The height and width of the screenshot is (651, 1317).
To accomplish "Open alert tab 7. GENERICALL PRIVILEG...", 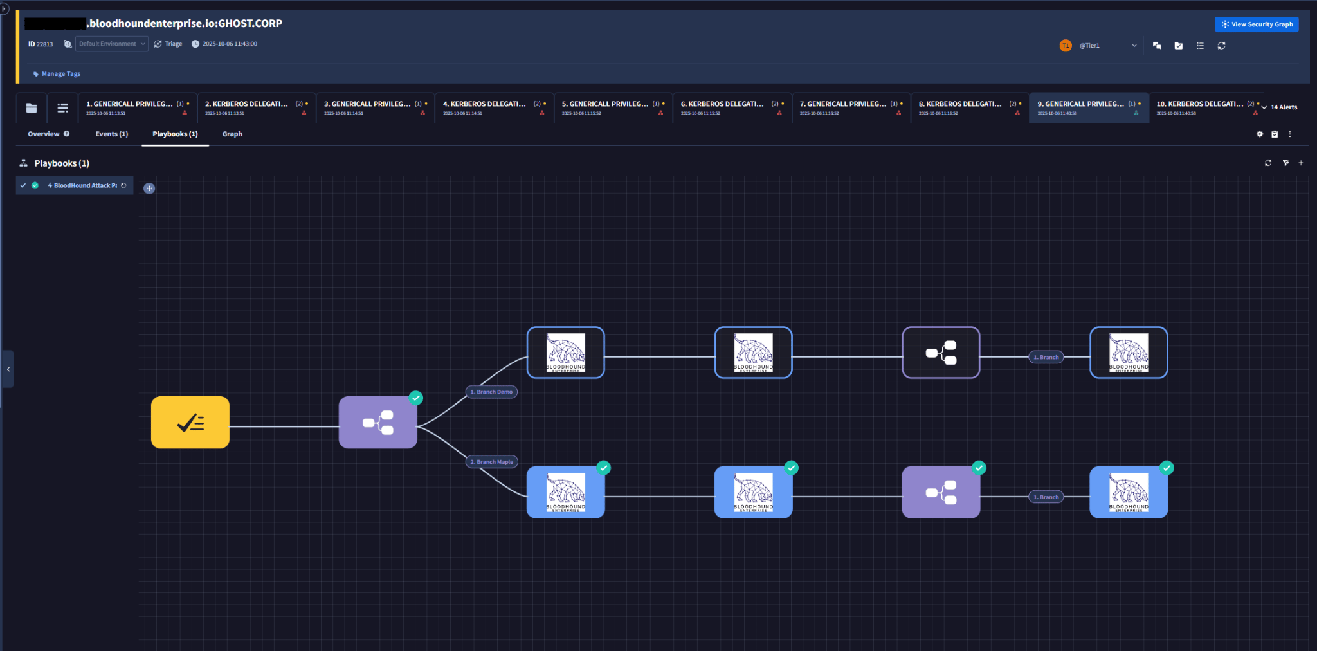I will click(851, 107).
